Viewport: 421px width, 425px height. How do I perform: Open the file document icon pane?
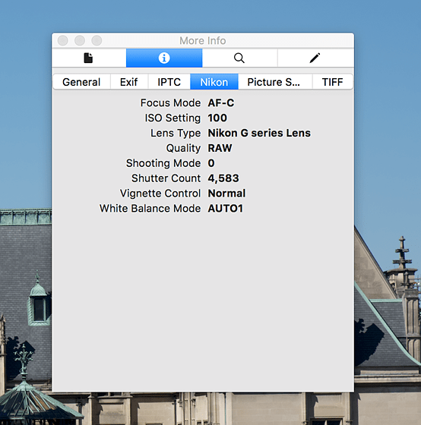(x=89, y=58)
